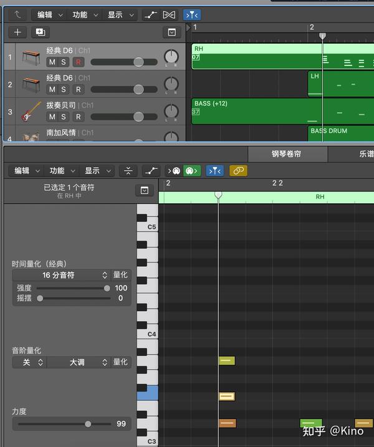
Task: Mute track 2 经典 D6
Action: pyautogui.click(x=52, y=90)
